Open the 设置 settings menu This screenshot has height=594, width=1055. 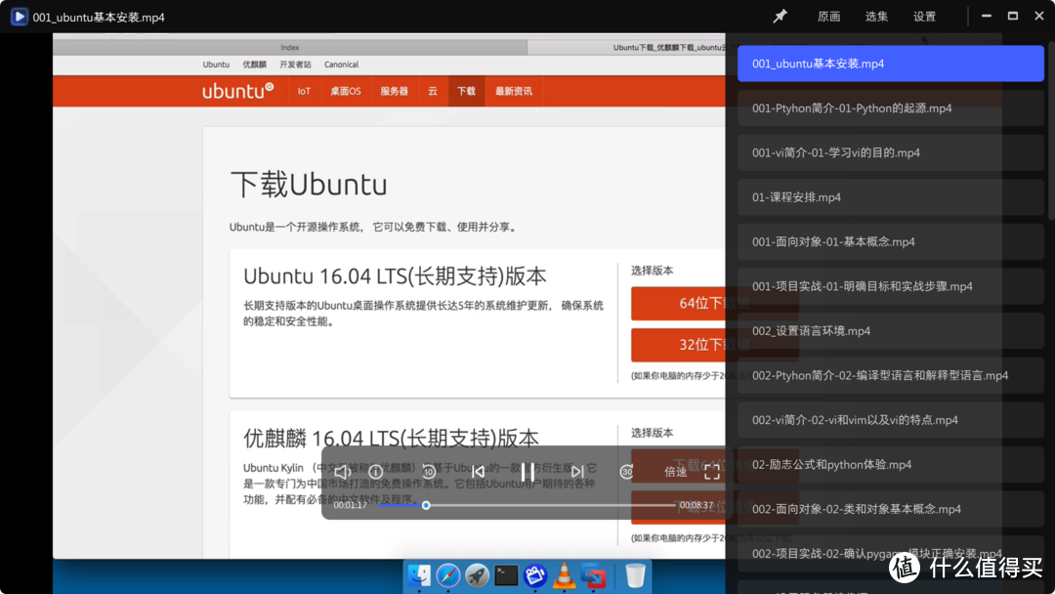click(x=924, y=17)
